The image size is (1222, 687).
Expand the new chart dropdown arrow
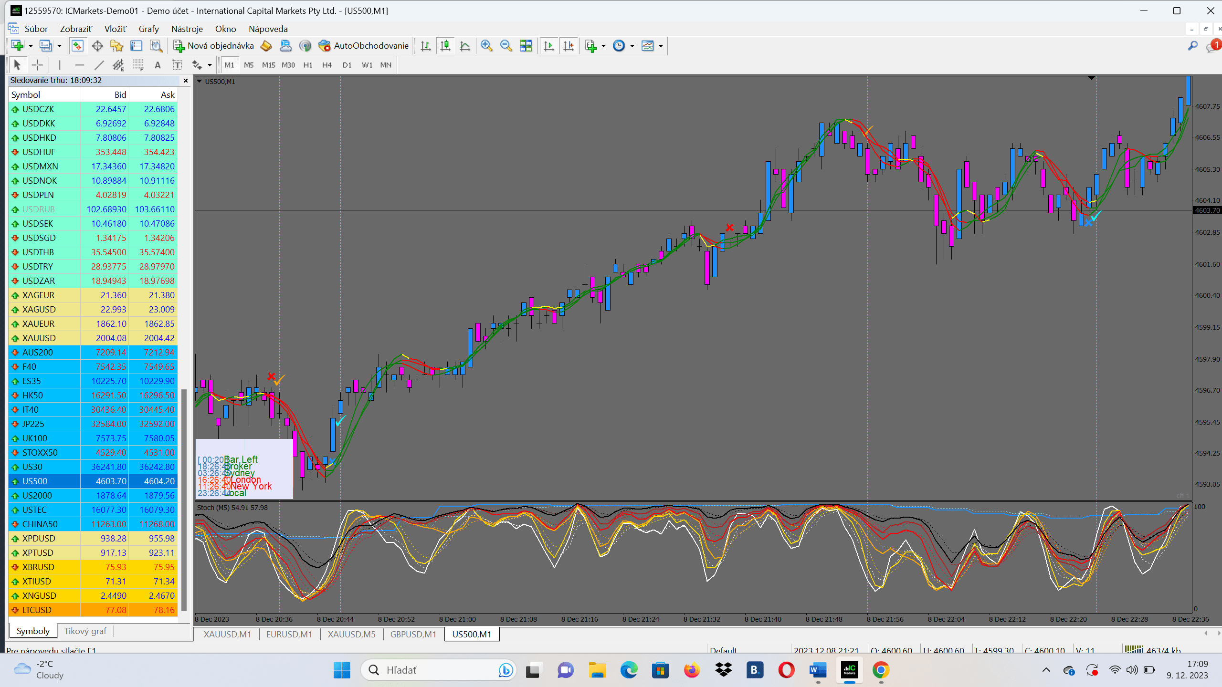(x=31, y=46)
